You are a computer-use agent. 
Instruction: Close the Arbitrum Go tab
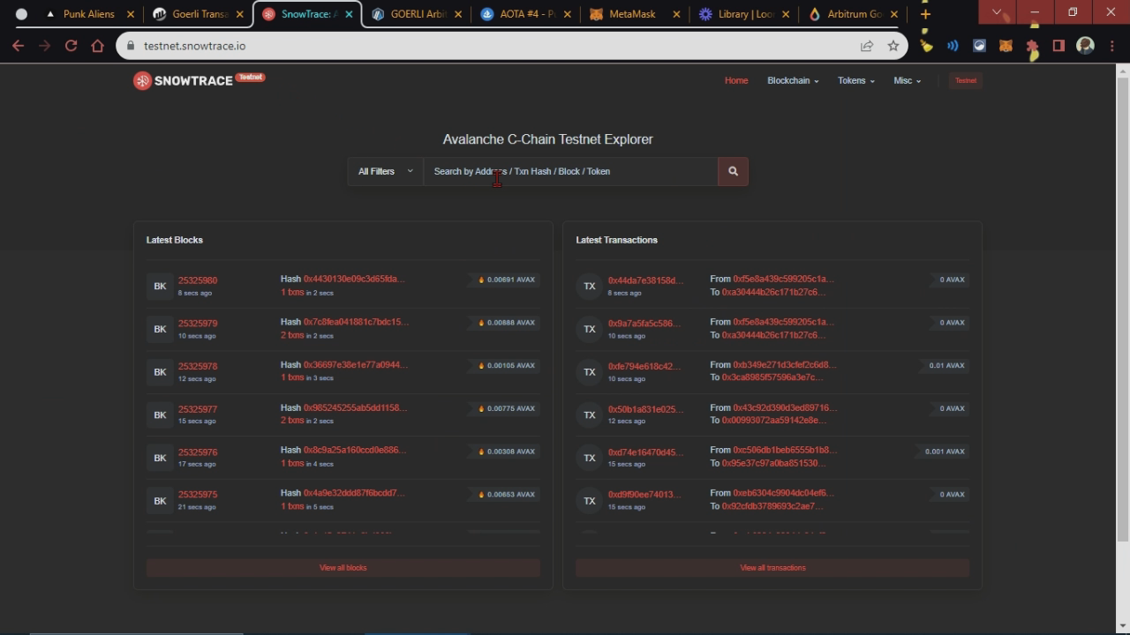tap(894, 14)
